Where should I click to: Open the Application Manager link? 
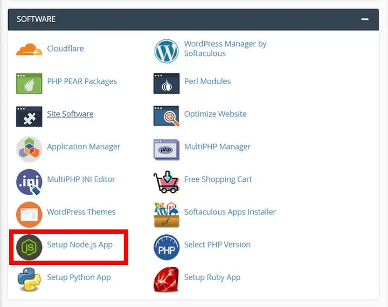(x=84, y=146)
